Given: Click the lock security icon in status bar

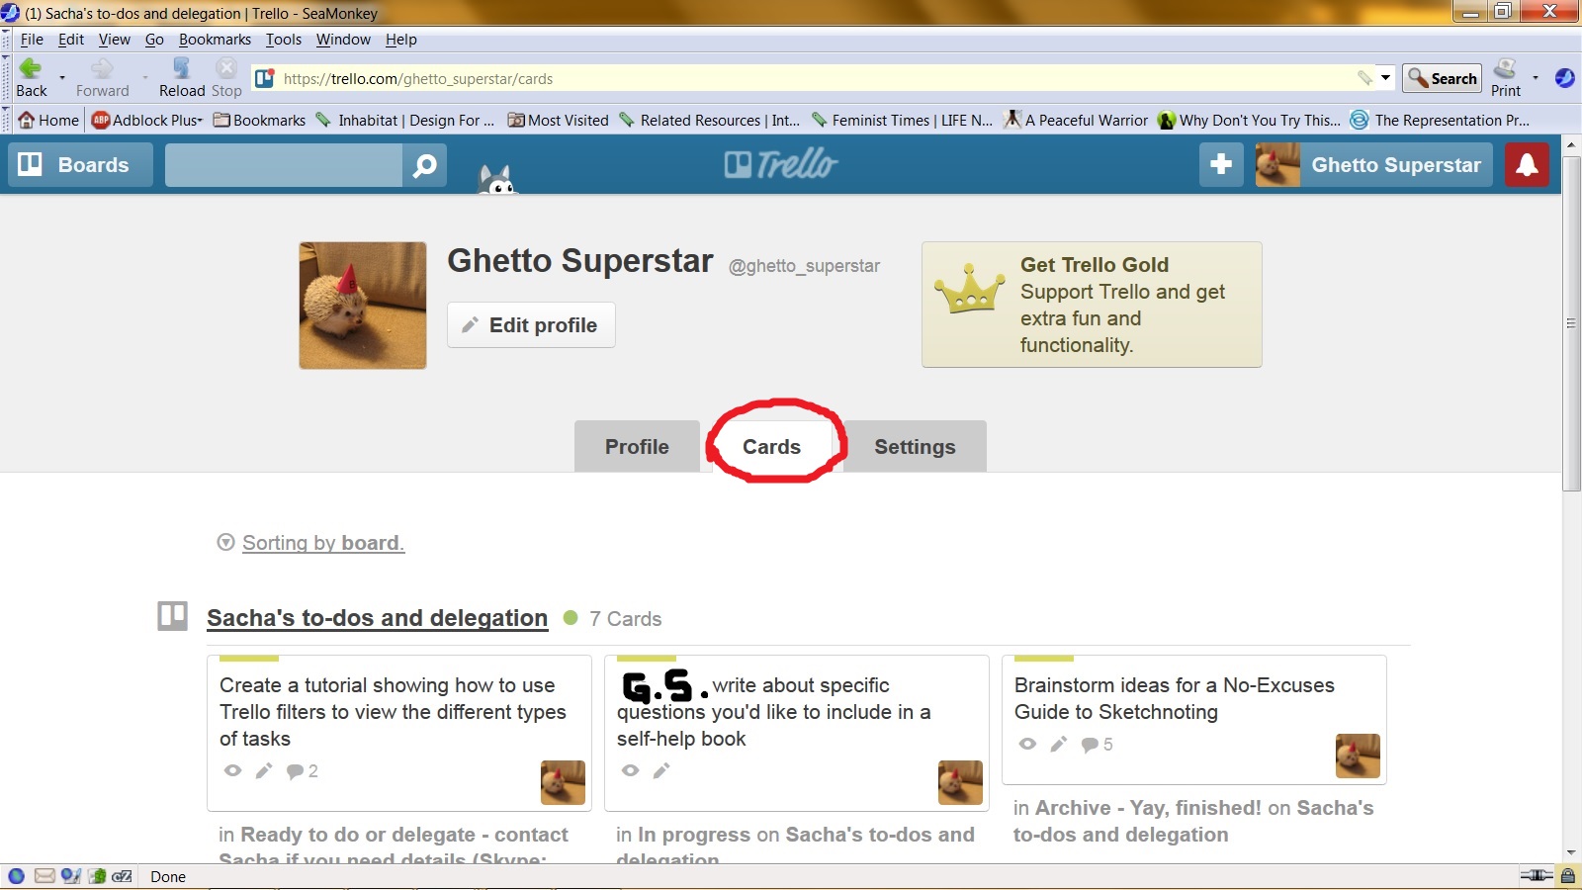Looking at the screenshot, I should [1568, 875].
